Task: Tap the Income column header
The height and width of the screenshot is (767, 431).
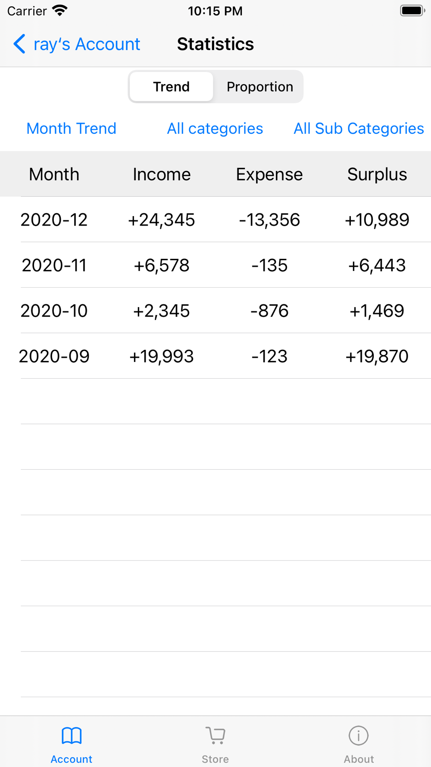Action: coord(162,174)
